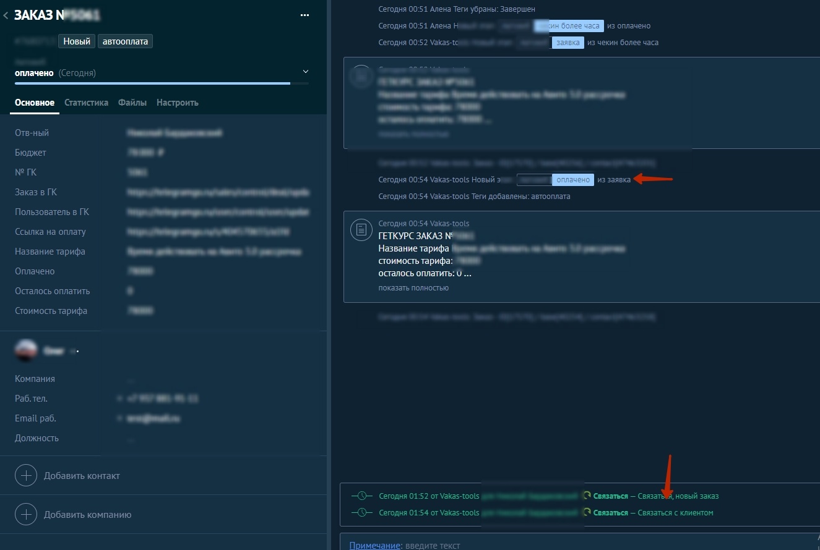Screen dimensions: 820x550
Task: Click the clock icon of the 01:52 task
Action: point(361,496)
